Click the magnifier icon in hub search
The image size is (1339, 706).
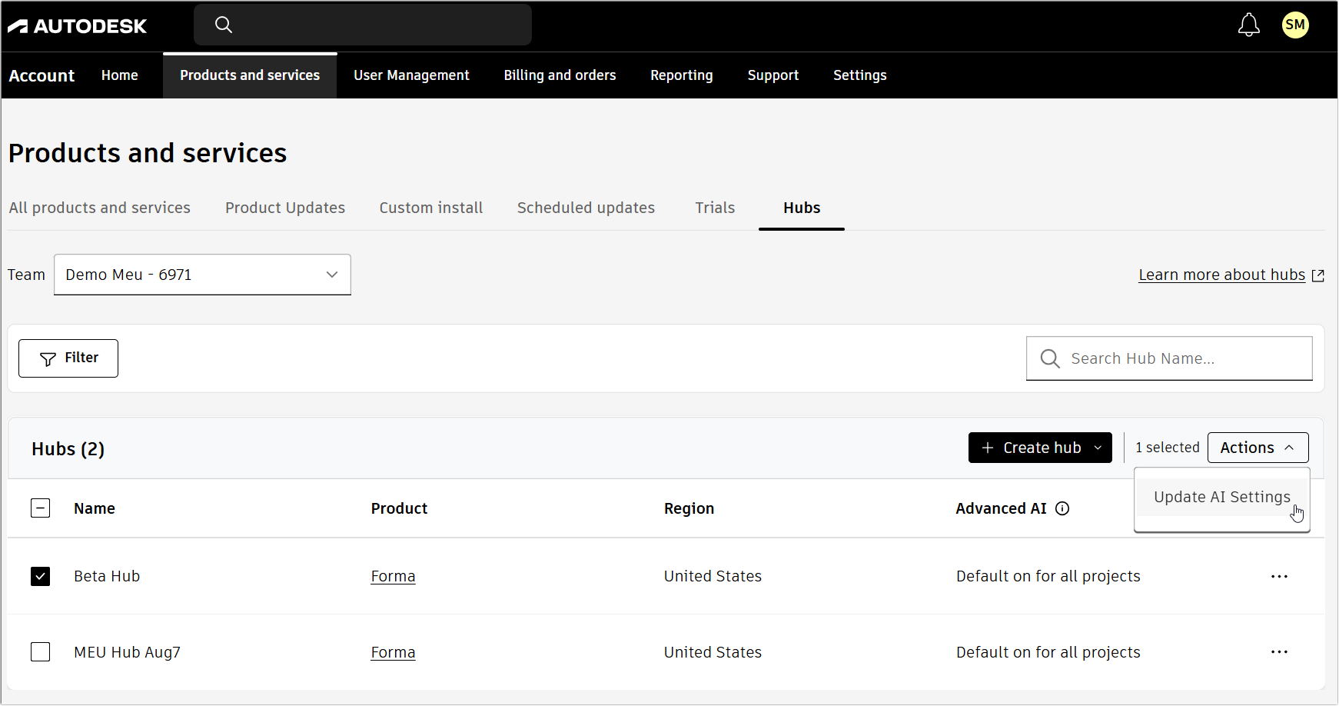[x=1049, y=358]
